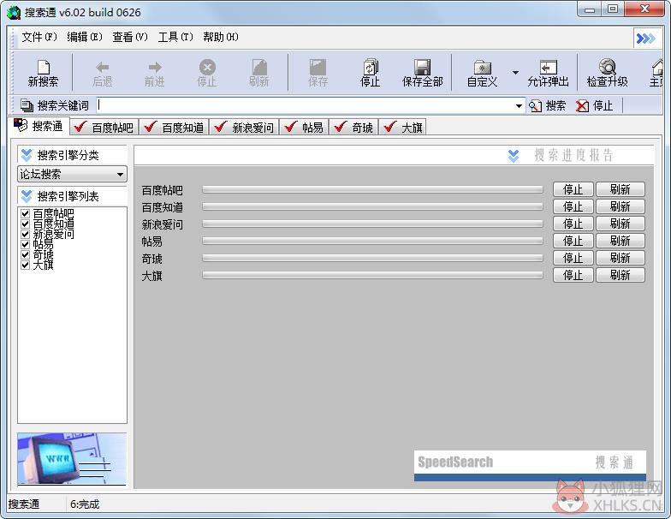
Task: Uncheck 百度知道 in engine list
Action: coord(26,224)
